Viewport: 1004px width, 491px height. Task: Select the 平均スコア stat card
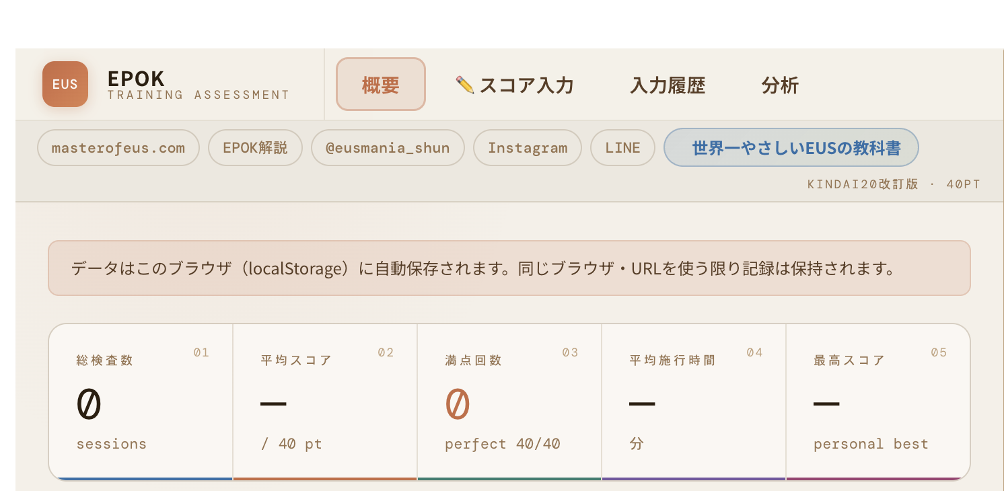(325, 402)
